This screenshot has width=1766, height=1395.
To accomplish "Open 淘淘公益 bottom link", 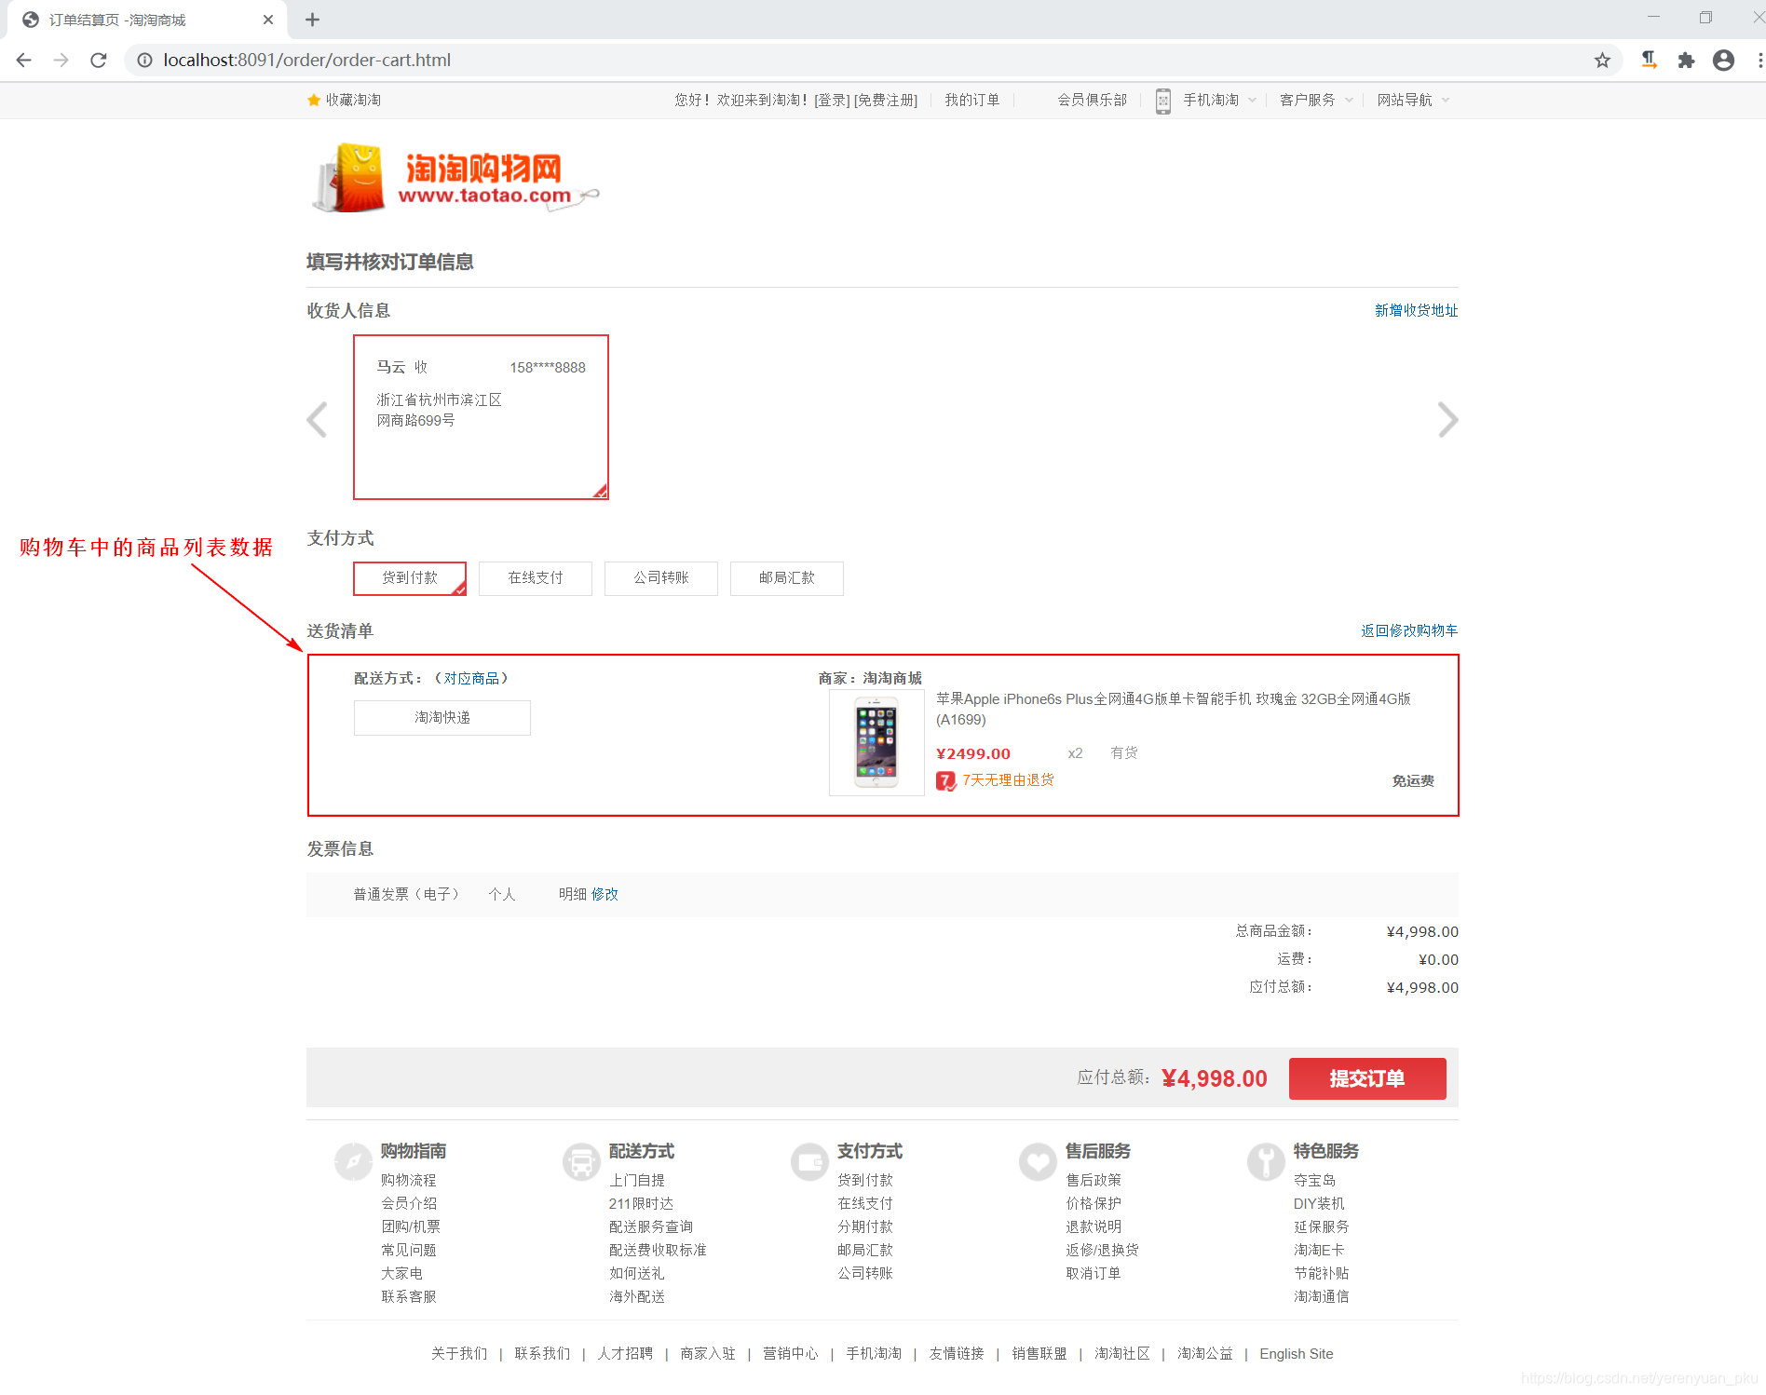I will click(x=1205, y=1354).
